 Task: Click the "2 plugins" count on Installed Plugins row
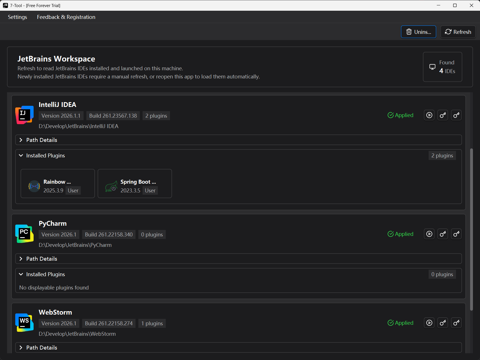coord(442,155)
